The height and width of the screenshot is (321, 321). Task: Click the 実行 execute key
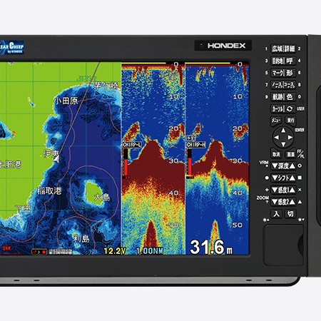(290, 121)
